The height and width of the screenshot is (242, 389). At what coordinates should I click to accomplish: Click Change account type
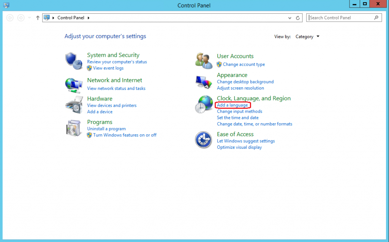point(244,64)
